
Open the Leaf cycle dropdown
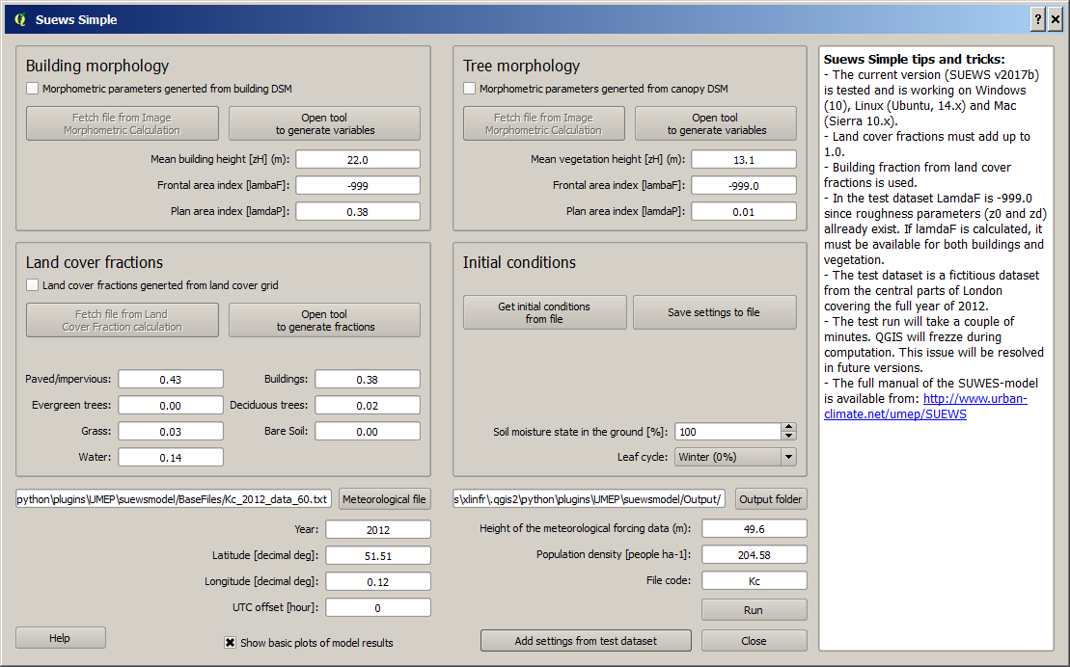click(735, 457)
